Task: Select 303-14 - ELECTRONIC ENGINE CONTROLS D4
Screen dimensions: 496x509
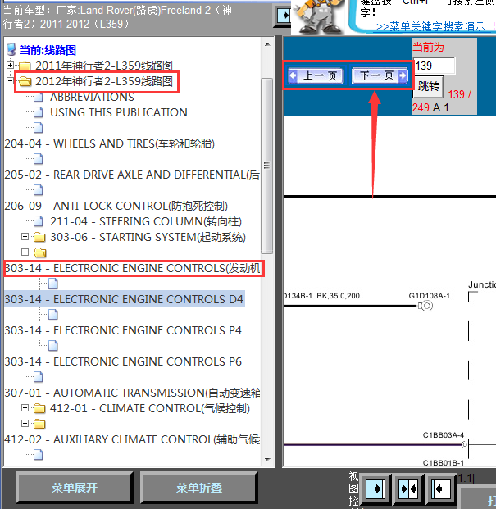Action: [124, 299]
